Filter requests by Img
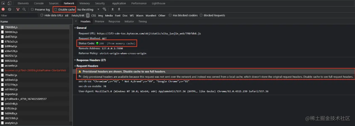 tap(101, 15)
